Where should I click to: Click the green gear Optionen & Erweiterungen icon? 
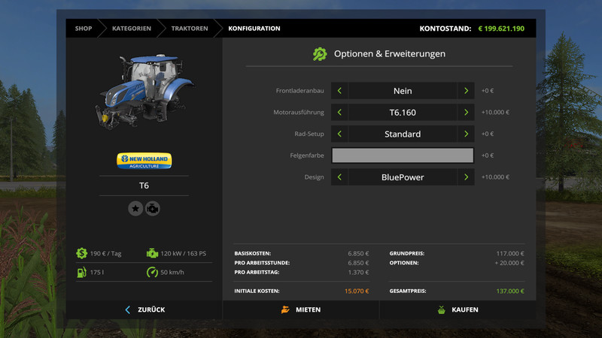click(x=320, y=54)
